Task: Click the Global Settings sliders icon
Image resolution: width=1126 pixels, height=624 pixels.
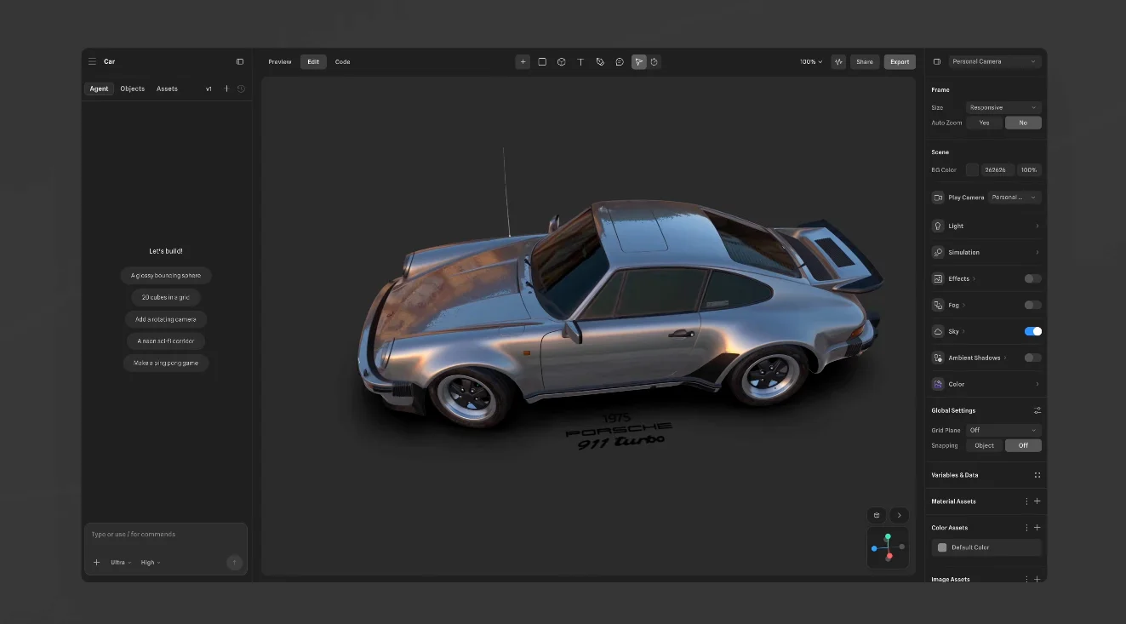Action: tap(1037, 410)
